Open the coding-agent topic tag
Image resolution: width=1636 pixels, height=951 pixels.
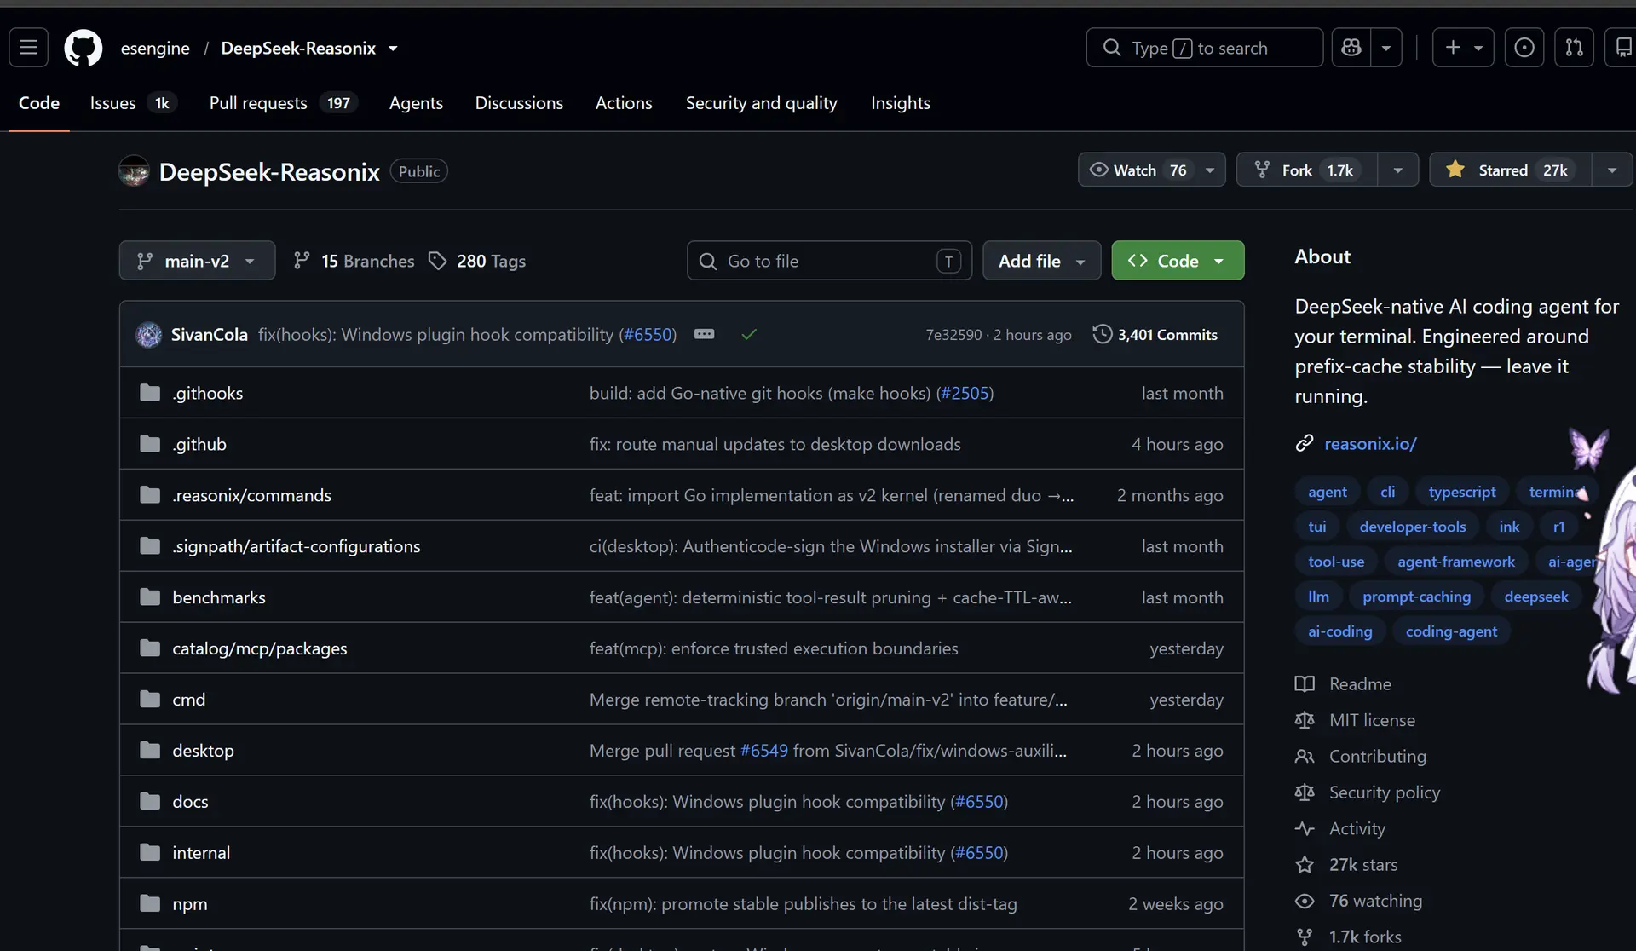point(1451,631)
